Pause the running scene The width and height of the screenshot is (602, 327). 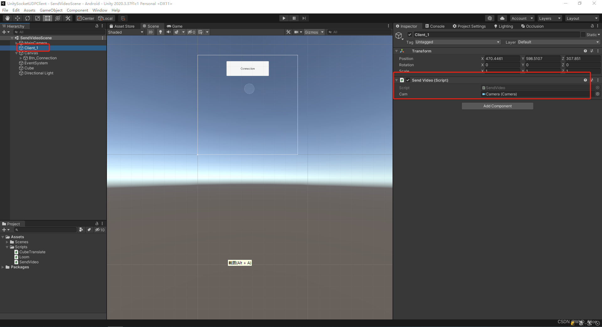coord(294,18)
